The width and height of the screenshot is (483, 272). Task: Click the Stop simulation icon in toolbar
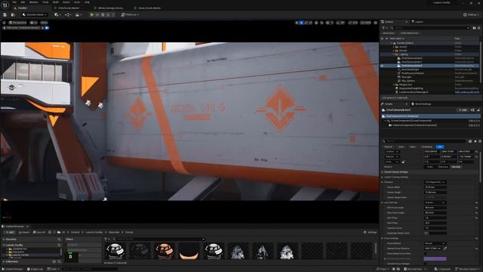[x=103, y=15]
